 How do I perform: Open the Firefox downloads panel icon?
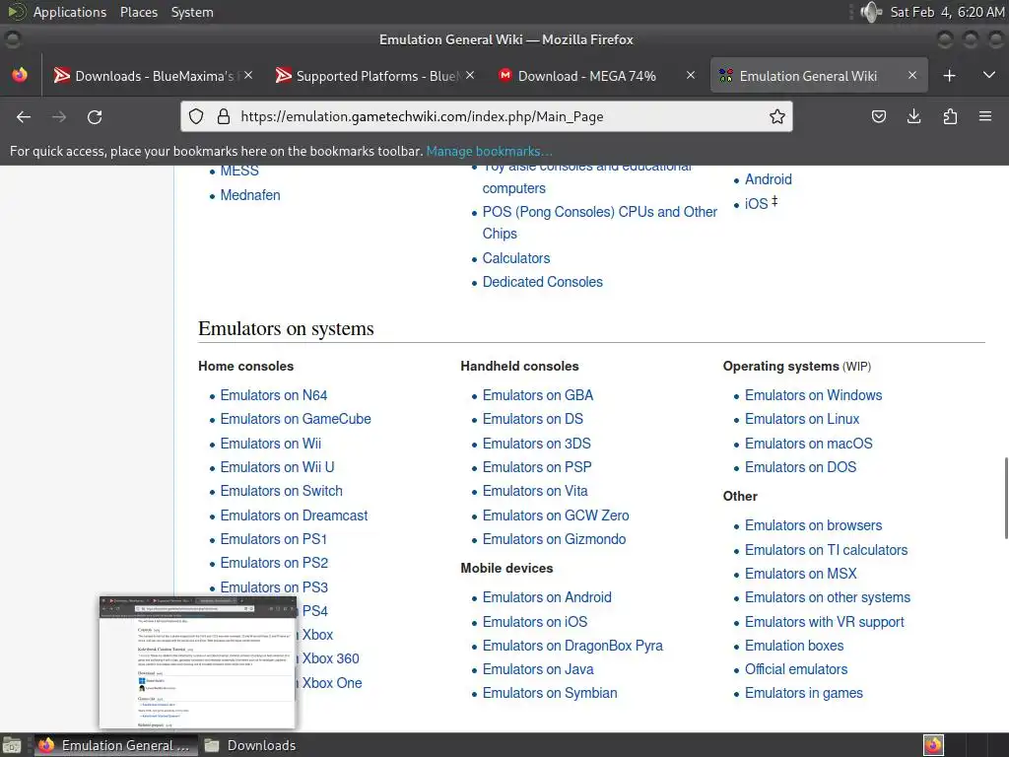(x=913, y=116)
